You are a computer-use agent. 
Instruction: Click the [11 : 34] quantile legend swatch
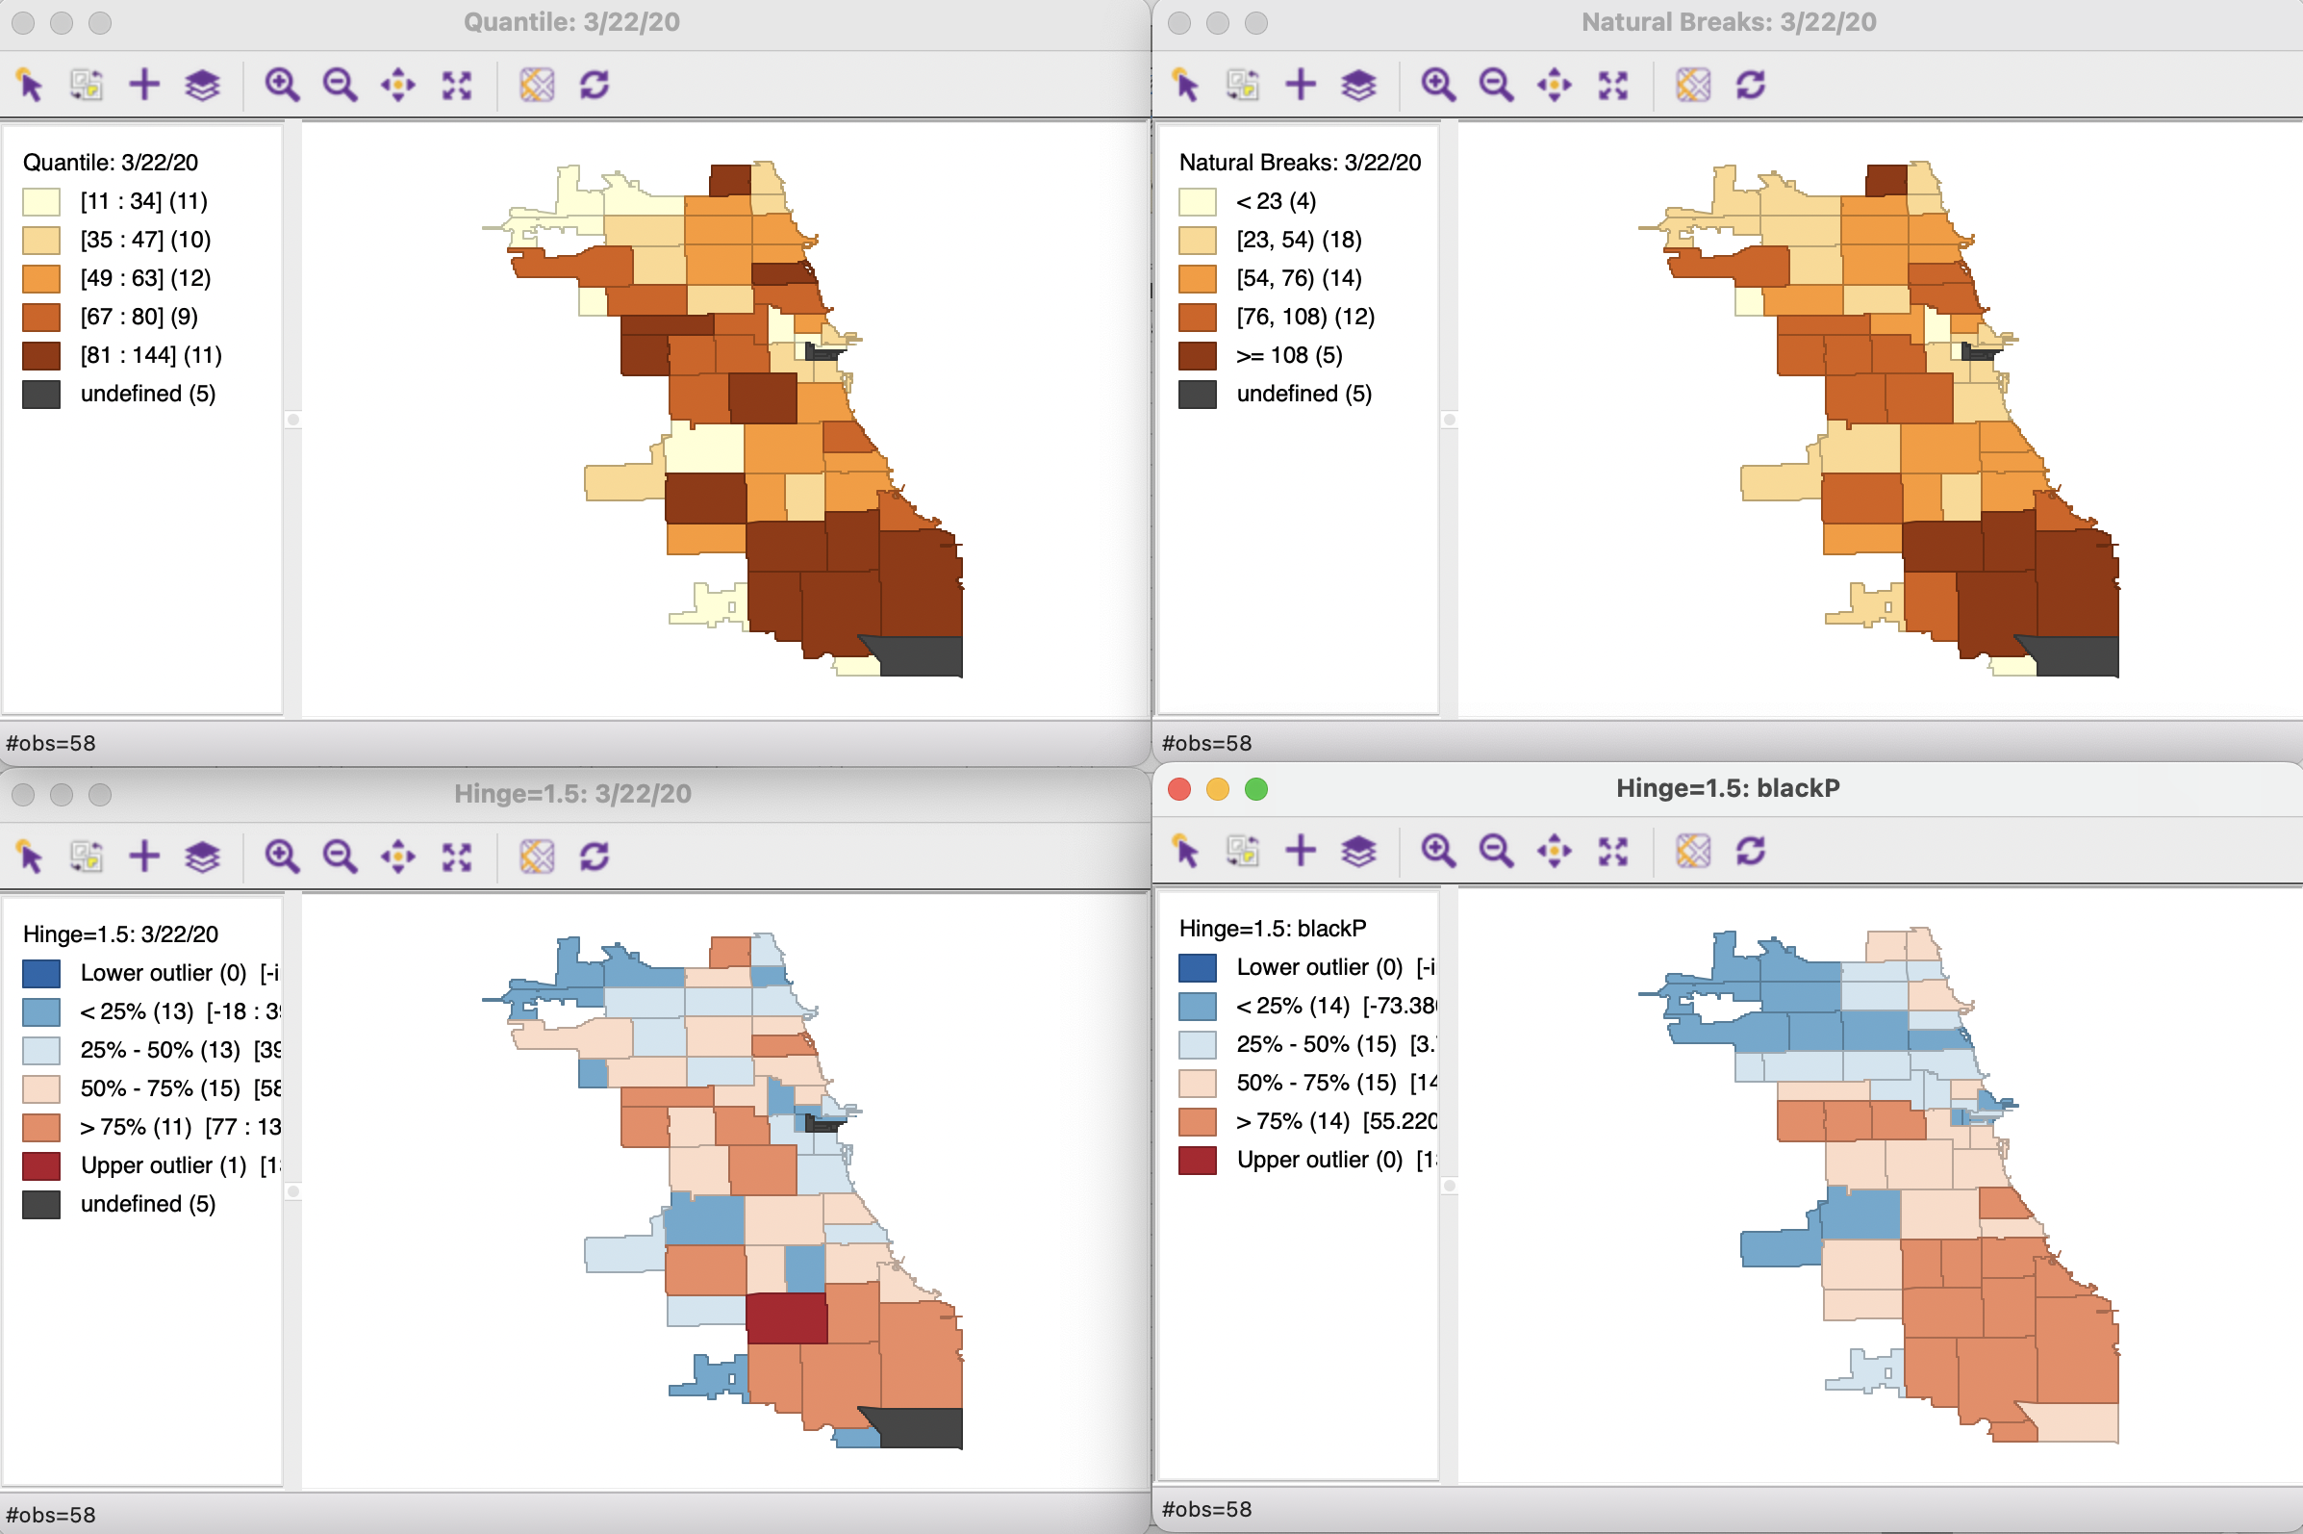pyautogui.click(x=42, y=201)
